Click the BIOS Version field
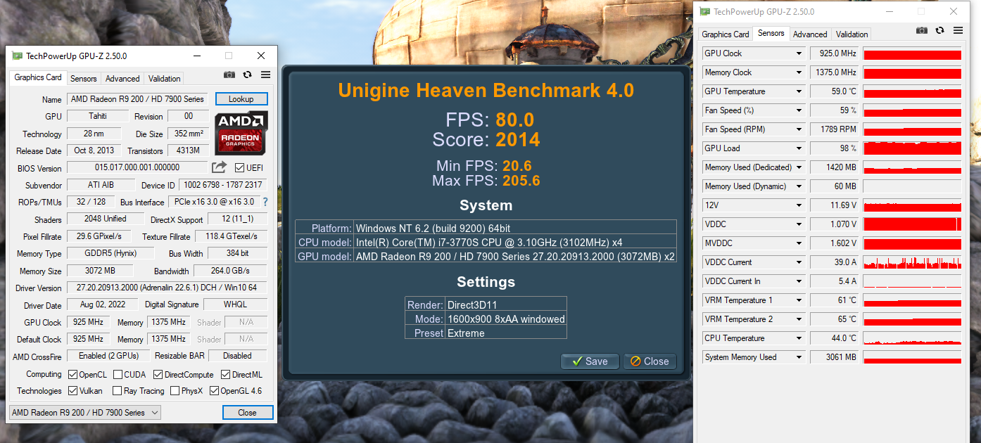The image size is (981, 443). point(137,167)
